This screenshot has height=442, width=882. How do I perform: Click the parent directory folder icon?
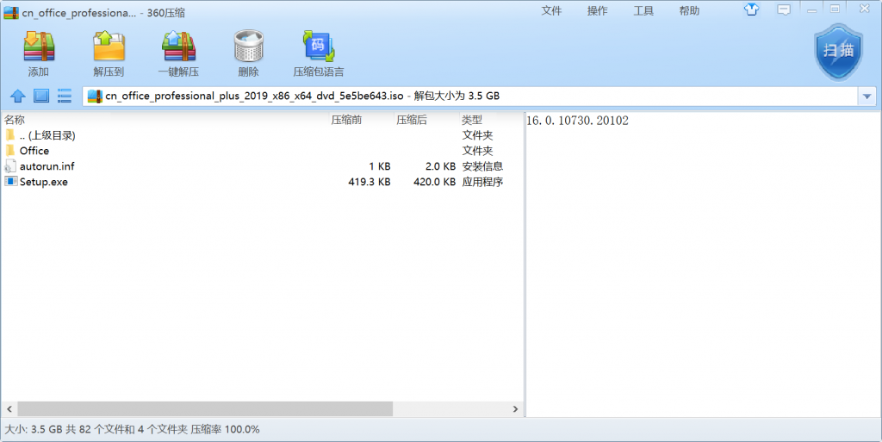tap(10, 135)
